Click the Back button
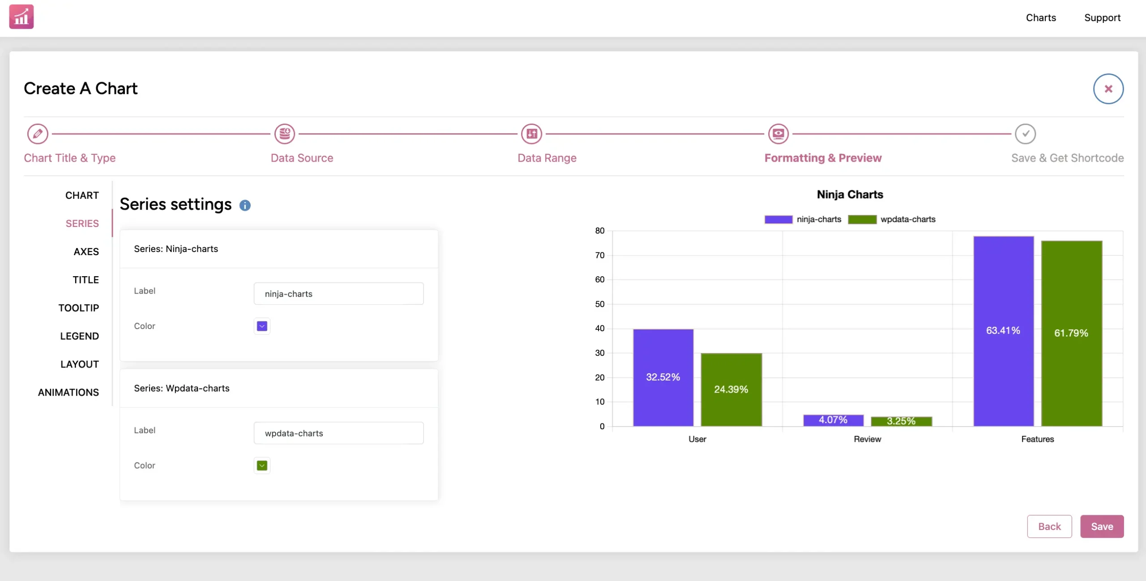 (x=1049, y=527)
